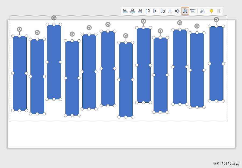Click the rotation handle of the eighth rectangle

(143, 21)
